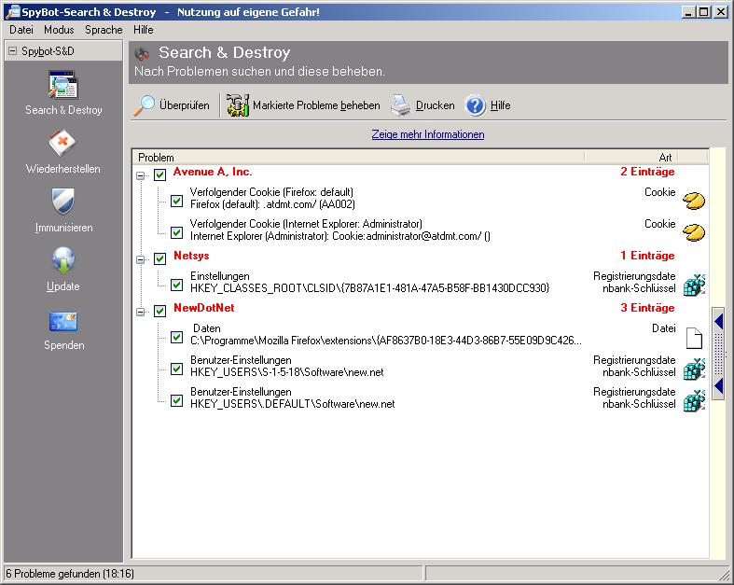Screen dimensions: 734x585
Task: Click the header icon next to Search & Destroy title
Action: pyautogui.click(x=142, y=53)
